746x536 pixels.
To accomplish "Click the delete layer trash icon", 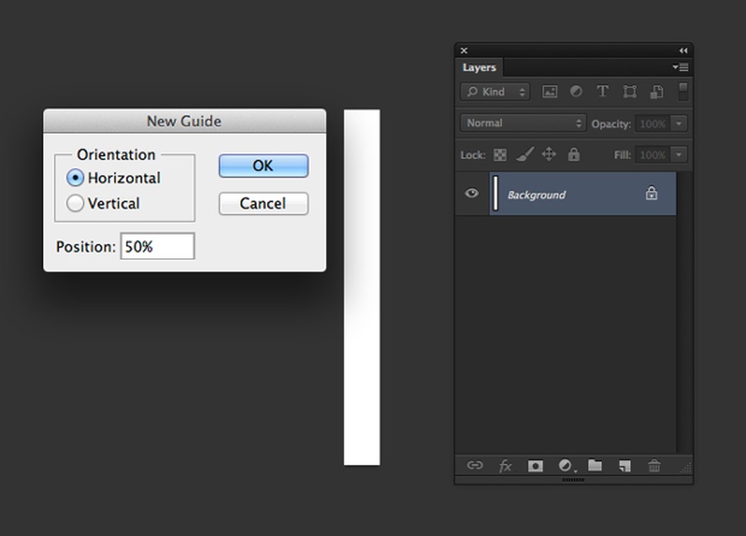I will pos(654,466).
